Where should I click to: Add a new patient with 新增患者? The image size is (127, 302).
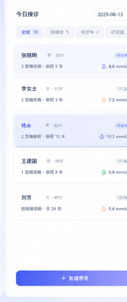tap(72, 278)
